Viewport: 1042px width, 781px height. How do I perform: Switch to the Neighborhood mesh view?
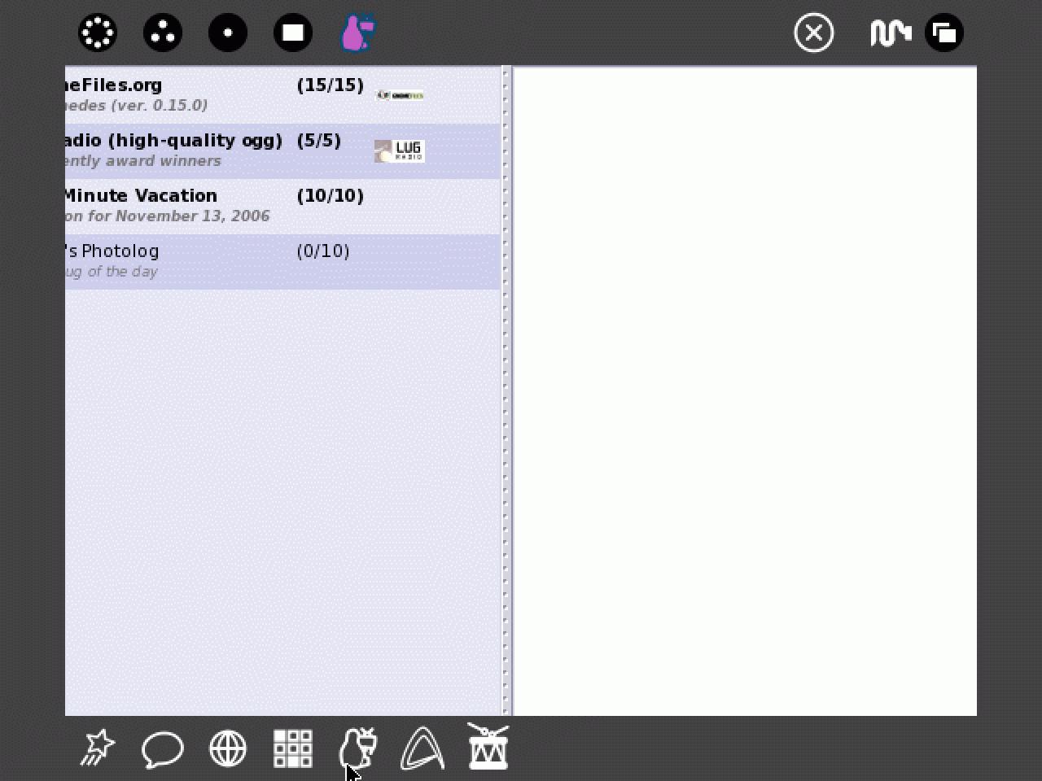98,33
